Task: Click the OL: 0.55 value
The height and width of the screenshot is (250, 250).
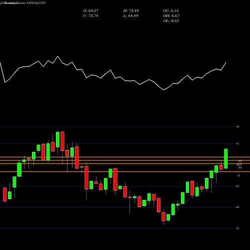Action: click(x=171, y=21)
